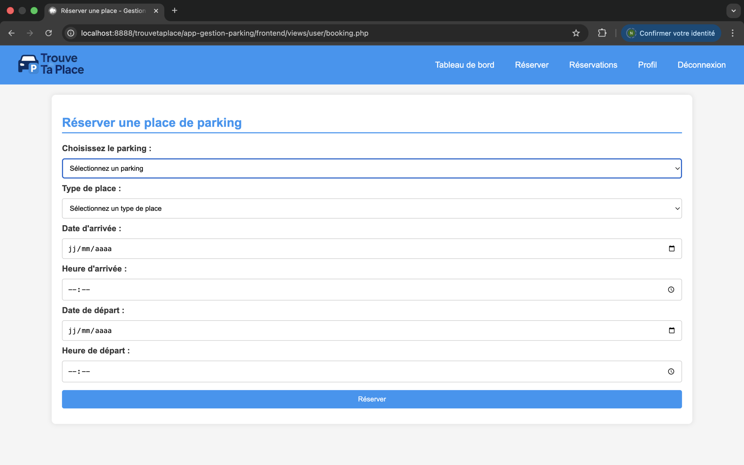Open clock picker for Heure de départ
The height and width of the screenshot is (465, 744).
pyautogui.click(x=671, y=371)
